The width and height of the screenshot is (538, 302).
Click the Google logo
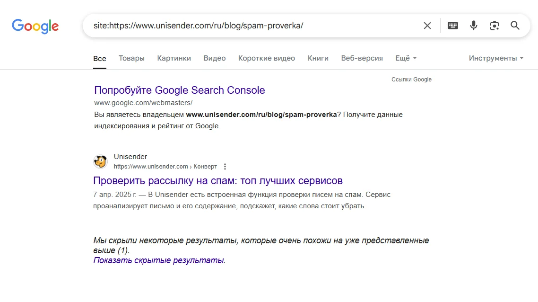tap(35, 26)
